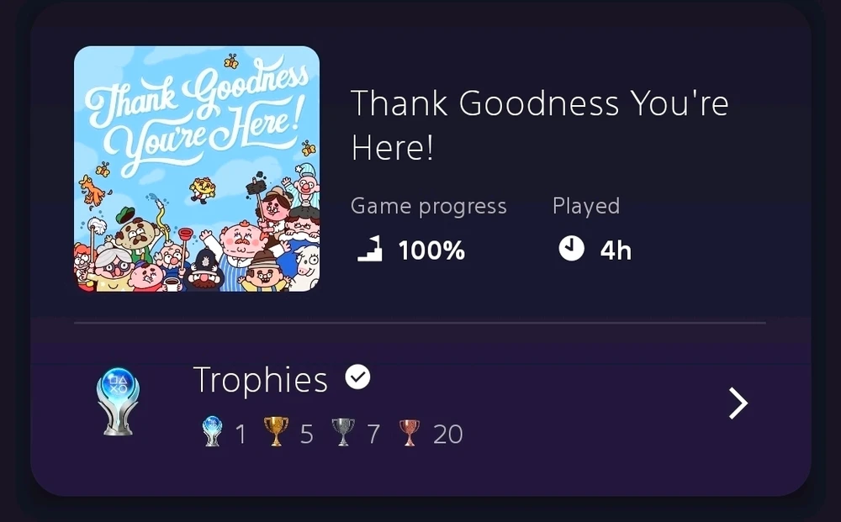841x522 pixels.
Task: Click the game cover art thumbnail
Action: coord(197,169)
